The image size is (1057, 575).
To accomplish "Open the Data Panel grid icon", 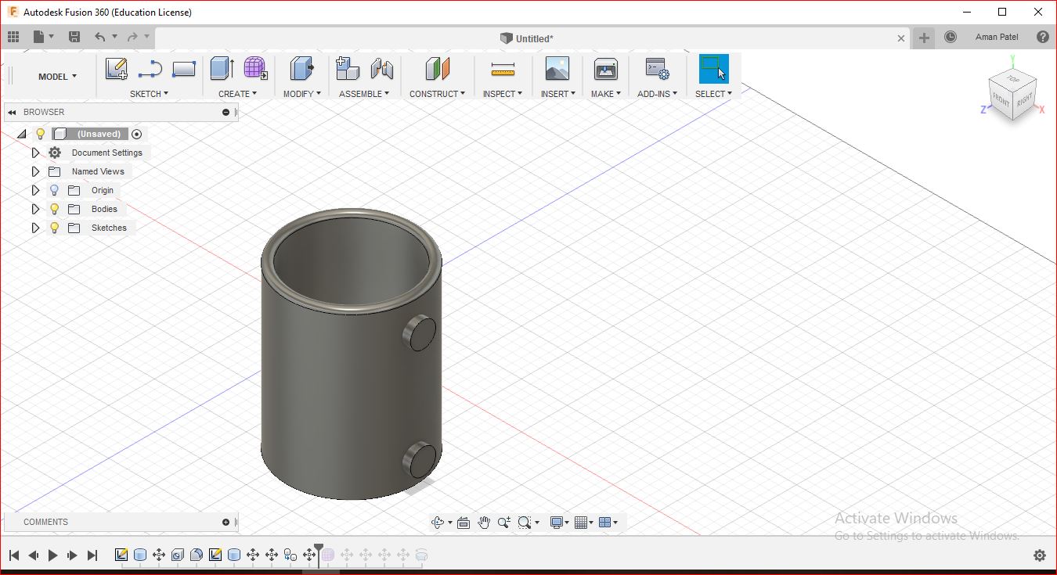I will click(x=13, y=37).
